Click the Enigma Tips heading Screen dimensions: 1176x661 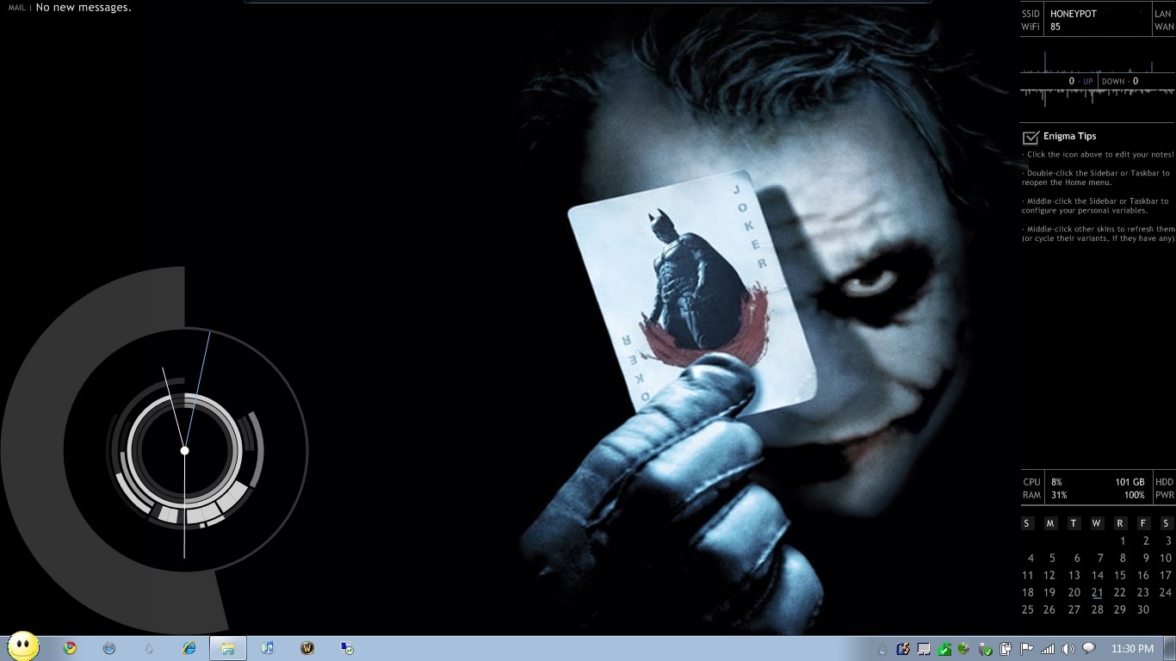pyautogui.click(x=1069, y=136)
